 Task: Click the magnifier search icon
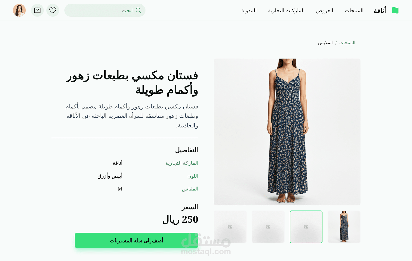(x=138, y=10)
